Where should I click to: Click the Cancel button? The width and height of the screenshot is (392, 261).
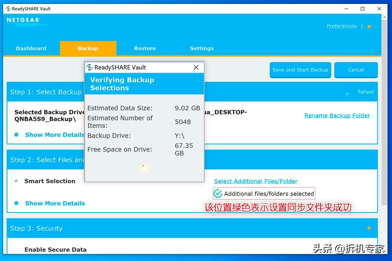point(356,70)
